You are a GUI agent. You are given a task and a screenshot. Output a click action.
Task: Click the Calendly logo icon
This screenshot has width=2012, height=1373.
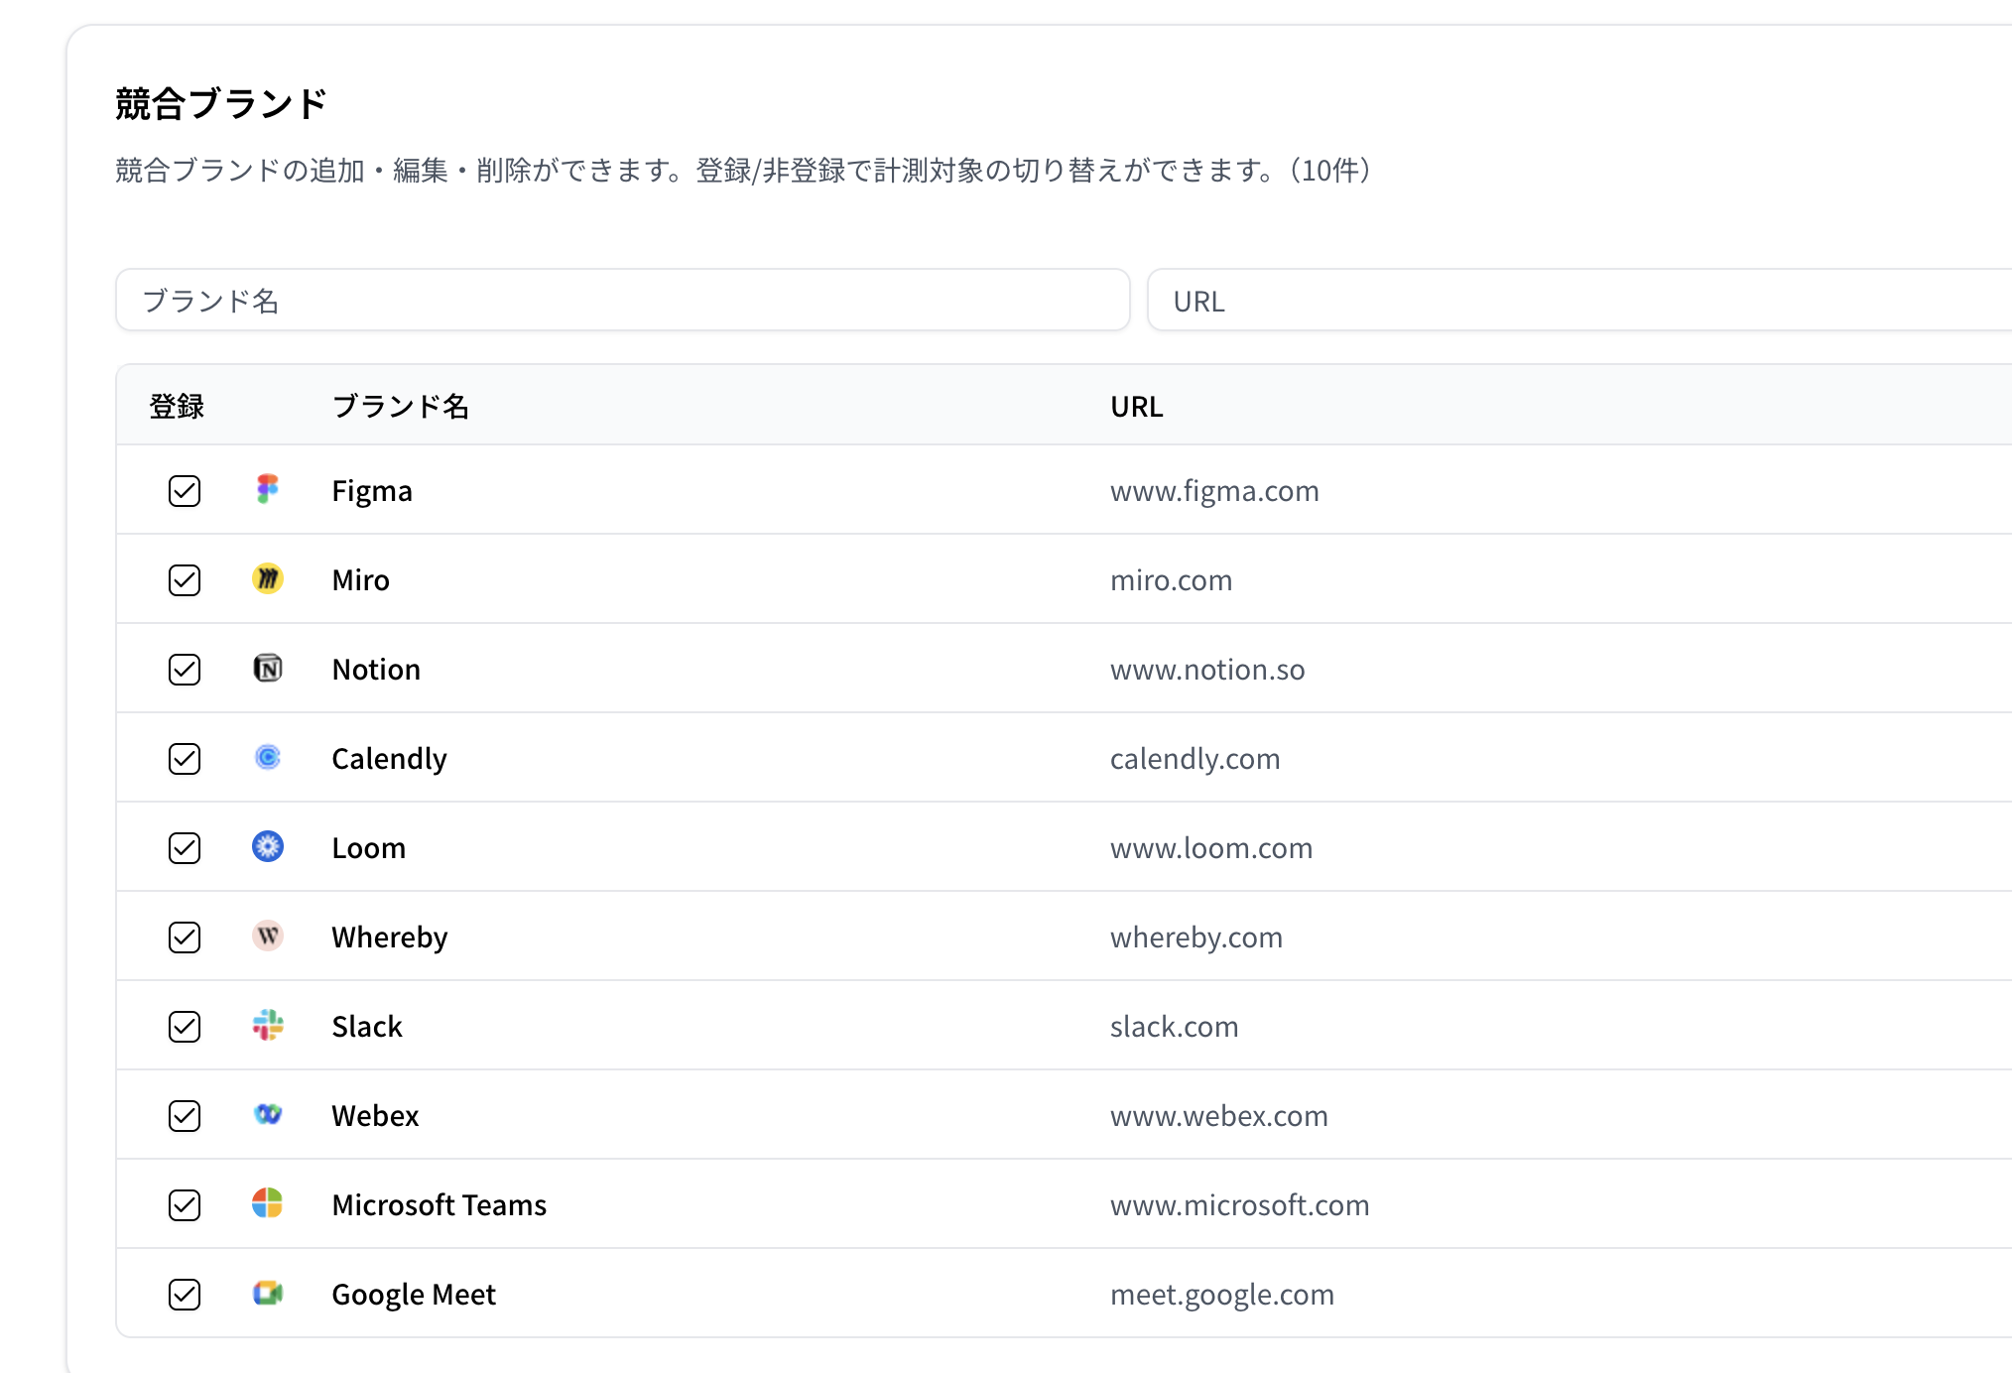pos(267,757)
